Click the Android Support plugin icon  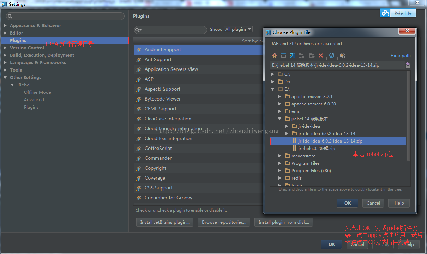point(139,50)
